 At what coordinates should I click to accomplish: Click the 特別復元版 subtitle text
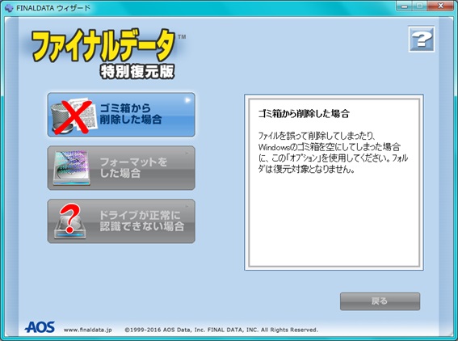tap(137, 71)
